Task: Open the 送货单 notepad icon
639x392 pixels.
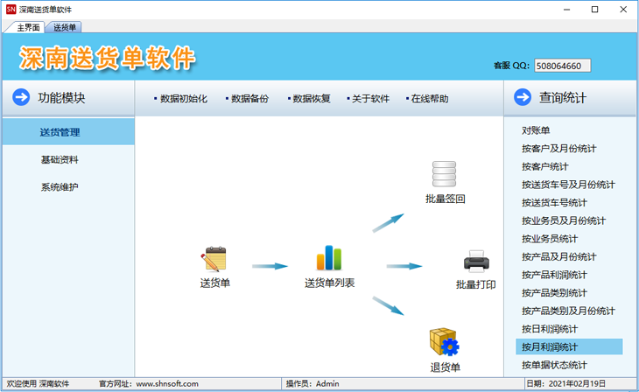Action: point(214,259)
